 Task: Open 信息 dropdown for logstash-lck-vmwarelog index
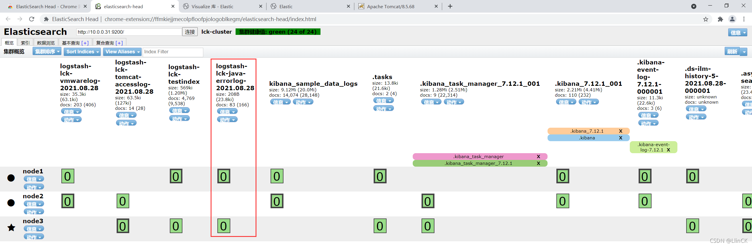(71, 111)
